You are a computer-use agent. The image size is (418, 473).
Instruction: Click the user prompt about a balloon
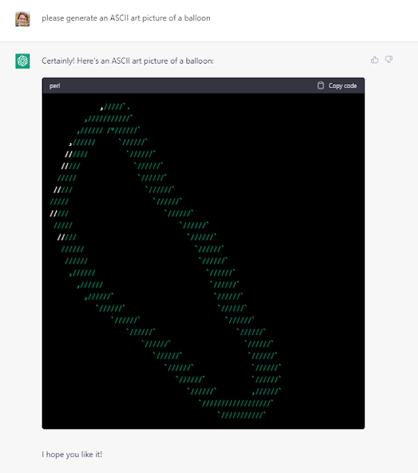[x=126, y=18]
